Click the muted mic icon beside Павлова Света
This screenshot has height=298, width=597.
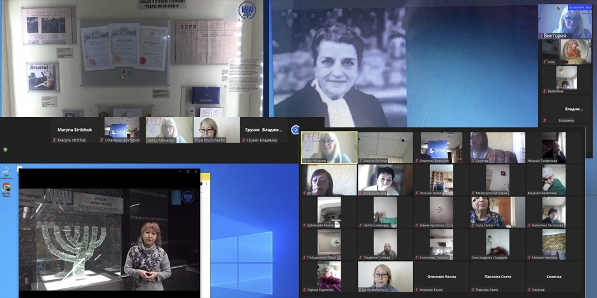474,290
